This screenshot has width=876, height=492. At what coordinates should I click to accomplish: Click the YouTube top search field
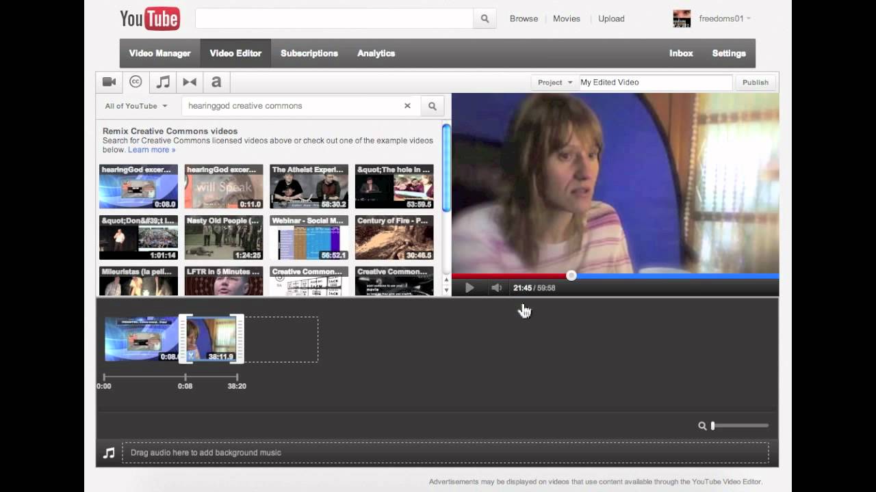(334, 18)
